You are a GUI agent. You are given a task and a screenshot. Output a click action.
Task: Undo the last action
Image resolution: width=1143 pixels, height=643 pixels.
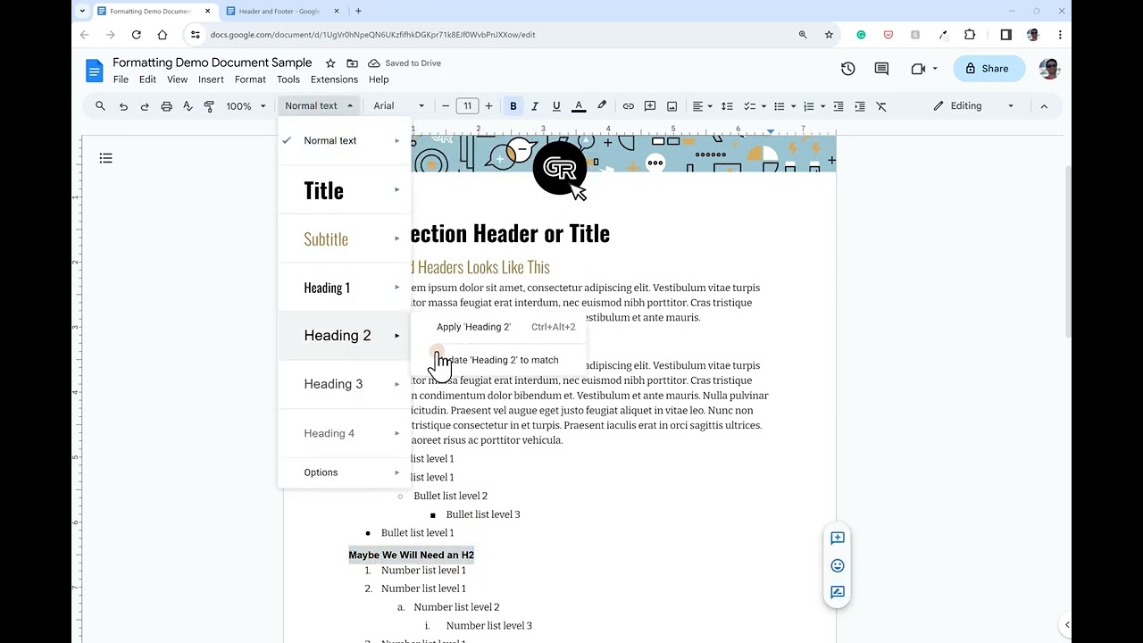tap(123, 106)
